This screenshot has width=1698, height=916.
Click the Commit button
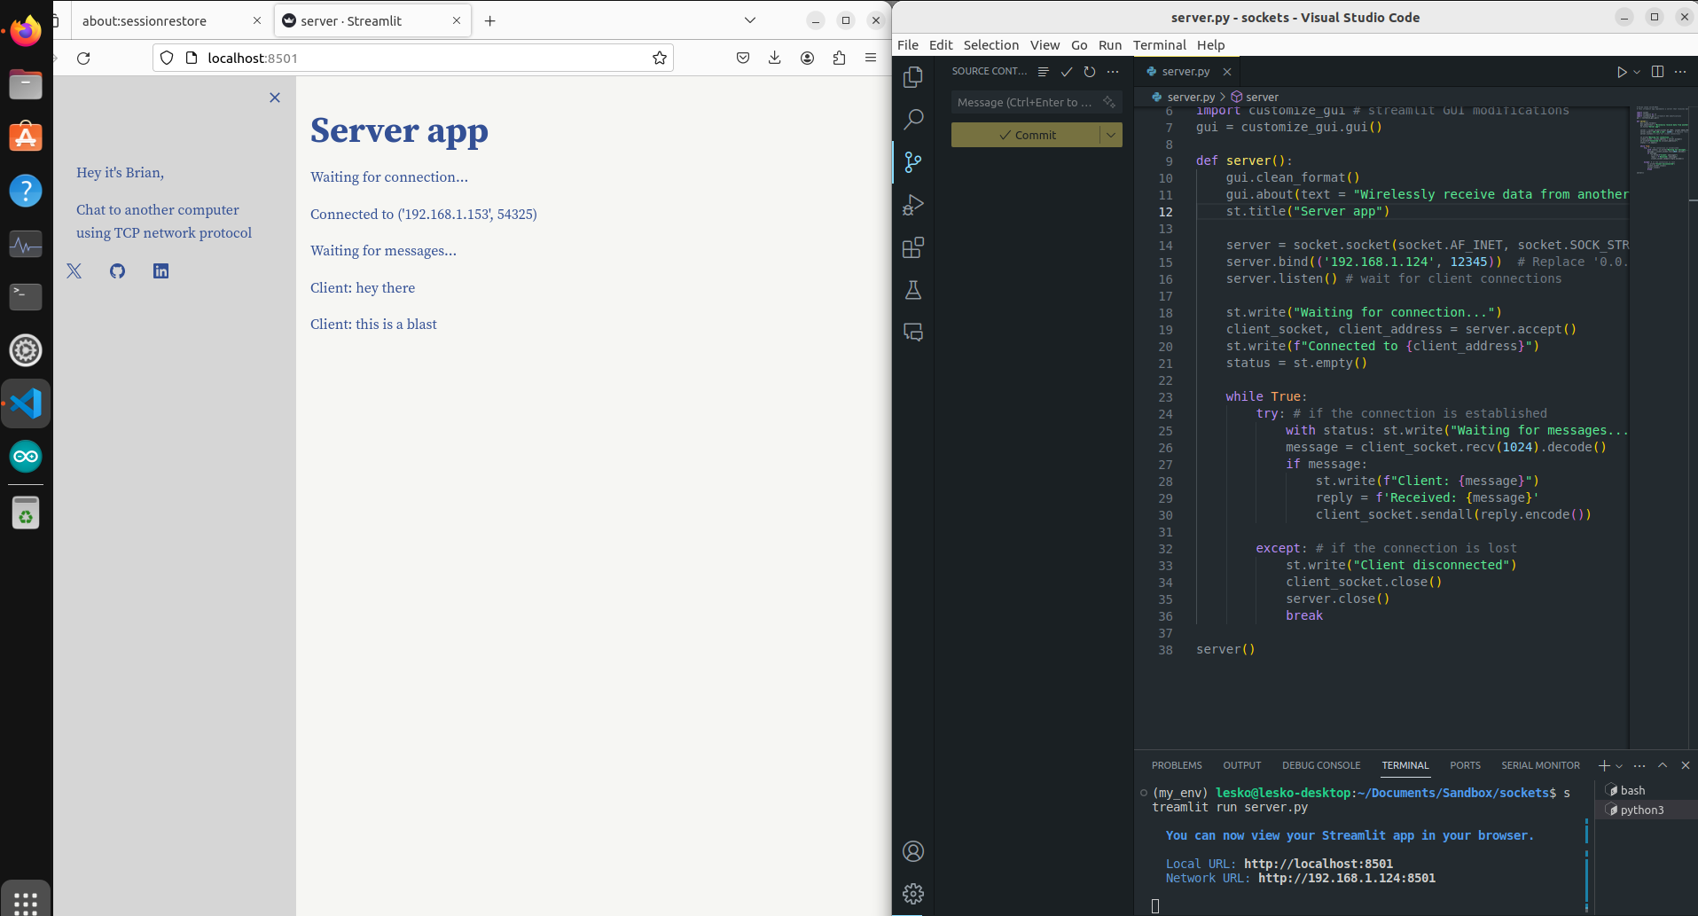pyautogui.click(x=1026, y=135)
